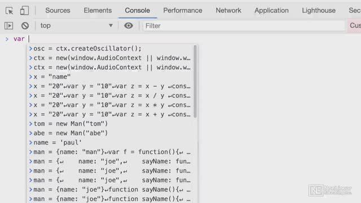This screenshot has height=203, width=361.
Task: Choose suggestion x = "name"
Action: (x=110, y=76)
